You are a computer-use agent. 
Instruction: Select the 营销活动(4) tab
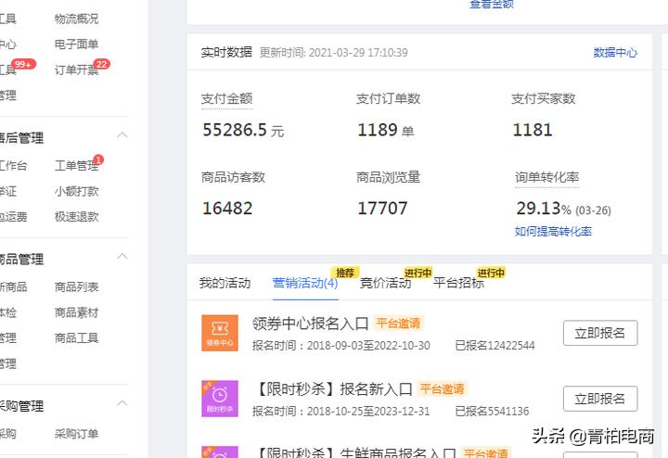click(x=305, y=283)
